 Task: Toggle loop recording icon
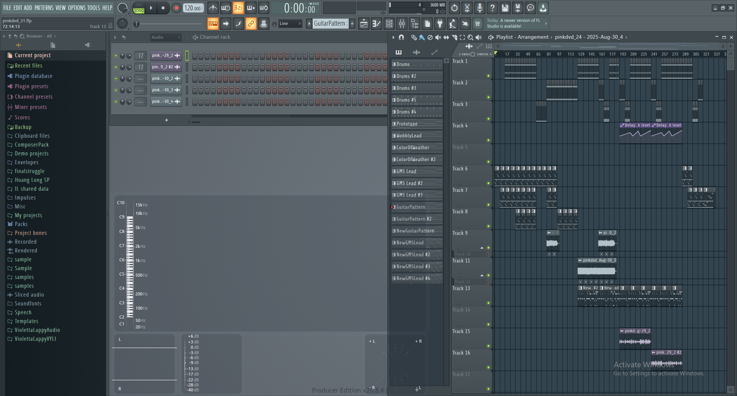point(264,8)
